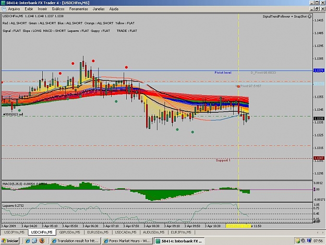326x245 pixels.
Task: Switch to the USDJPYm,M5 chart tab
Action: (14, 232)
